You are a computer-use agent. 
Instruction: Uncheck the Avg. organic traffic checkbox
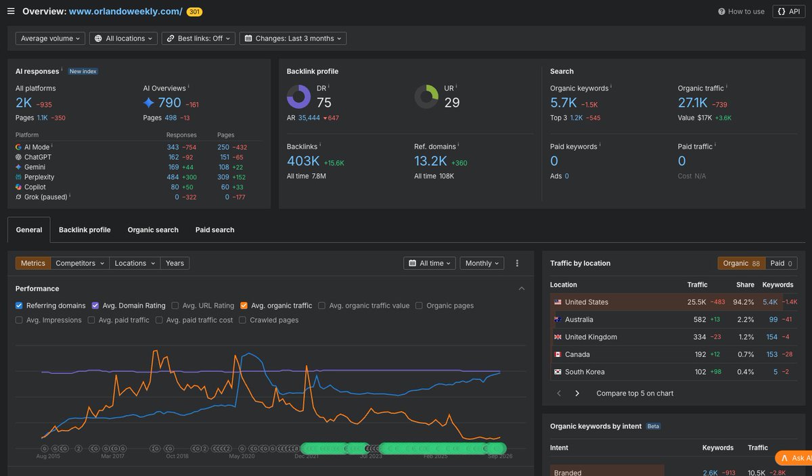tap(244, 306)
